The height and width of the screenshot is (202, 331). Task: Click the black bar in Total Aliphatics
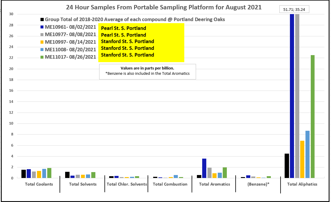point(287,166)
